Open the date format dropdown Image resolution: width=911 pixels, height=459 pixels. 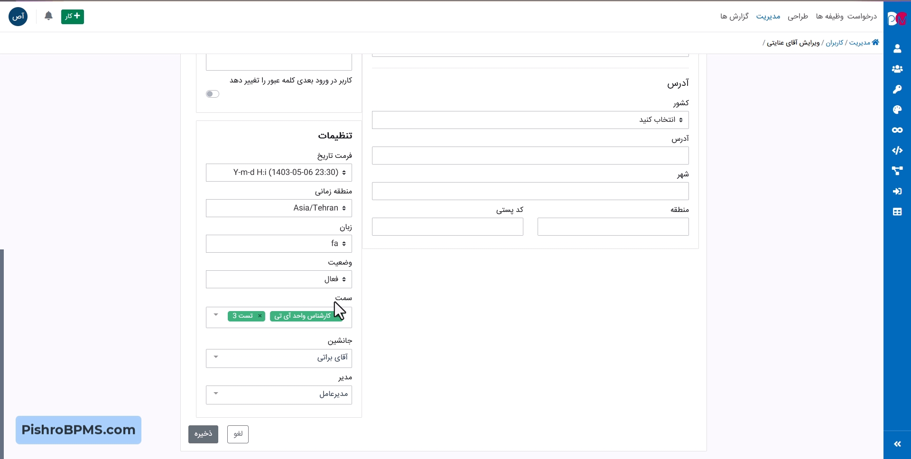click(279, 173)
